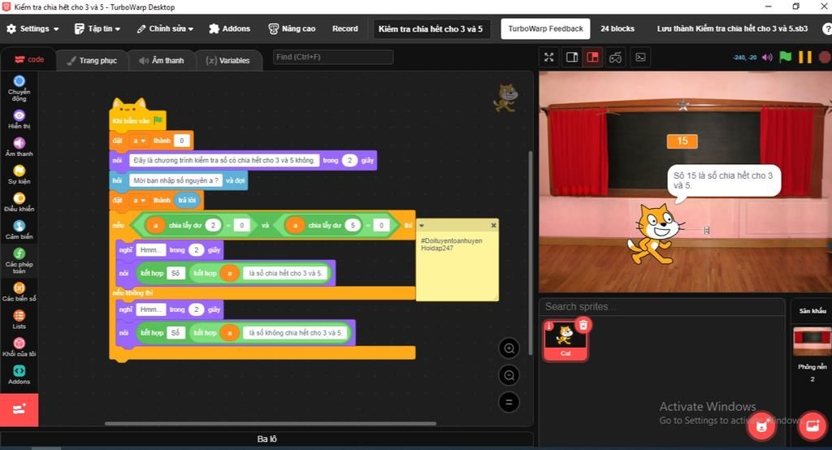Zoom in on the code workspace
Viewport: 832px width, 450px height.
coord(509,348)
